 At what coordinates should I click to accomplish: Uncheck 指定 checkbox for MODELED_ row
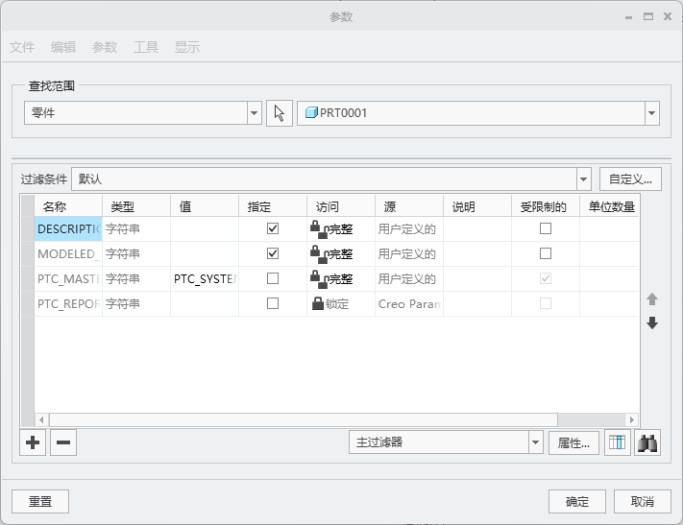pos(273,253)
